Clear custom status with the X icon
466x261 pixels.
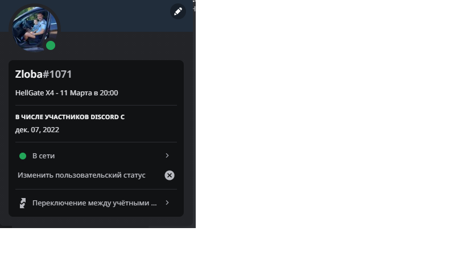(x=170, y=175)
